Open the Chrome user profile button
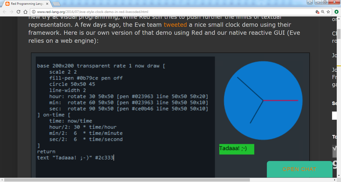This screenshot has width=341, height=182. tap(310, 2)
